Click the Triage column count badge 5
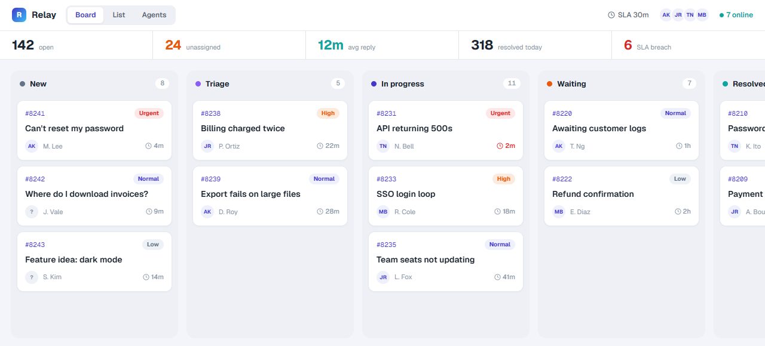Image resolution: width=765 pixels, height=346 pixels. coord(338,84)
